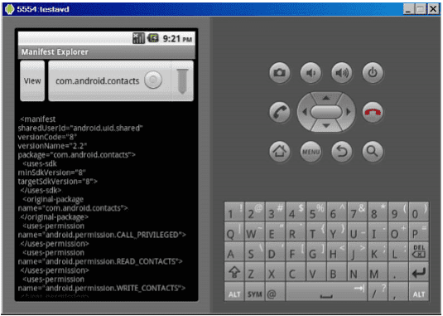Click the Z key on the keyboard
This screenshot has width=443, height=316.
255,272
